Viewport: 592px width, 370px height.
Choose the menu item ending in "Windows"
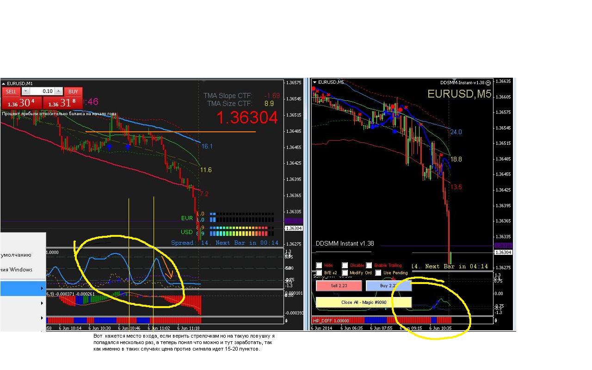pos(16,270)
